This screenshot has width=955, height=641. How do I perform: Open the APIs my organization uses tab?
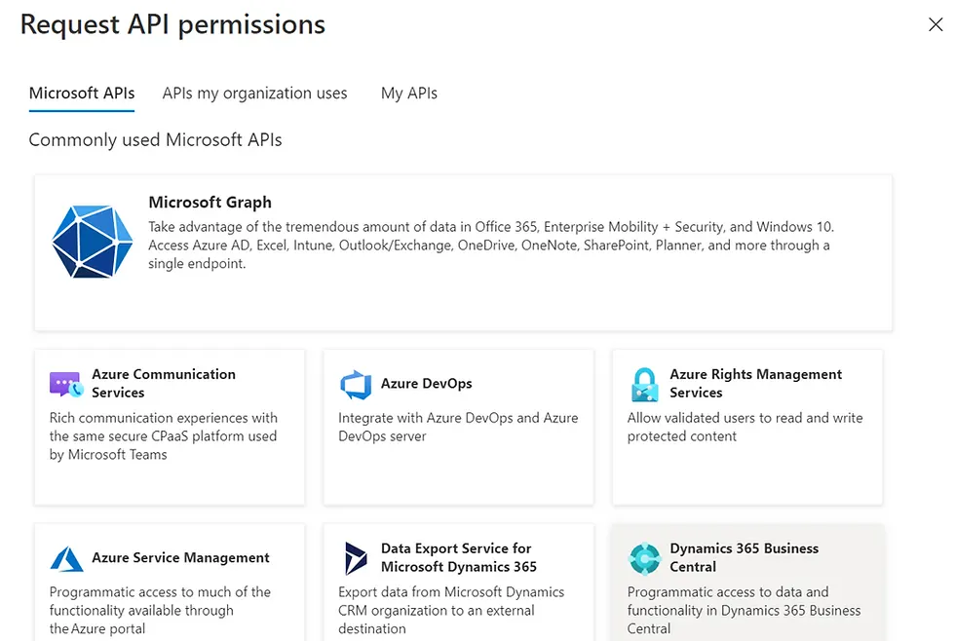254,94
